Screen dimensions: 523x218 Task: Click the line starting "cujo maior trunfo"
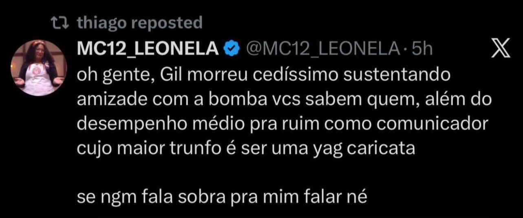[246, 149]
